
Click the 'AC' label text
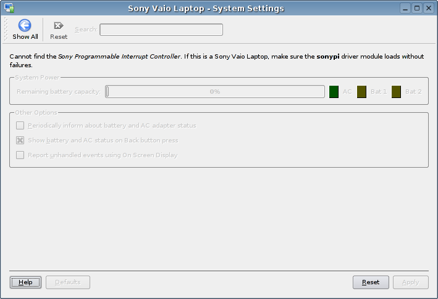(347, 92)
